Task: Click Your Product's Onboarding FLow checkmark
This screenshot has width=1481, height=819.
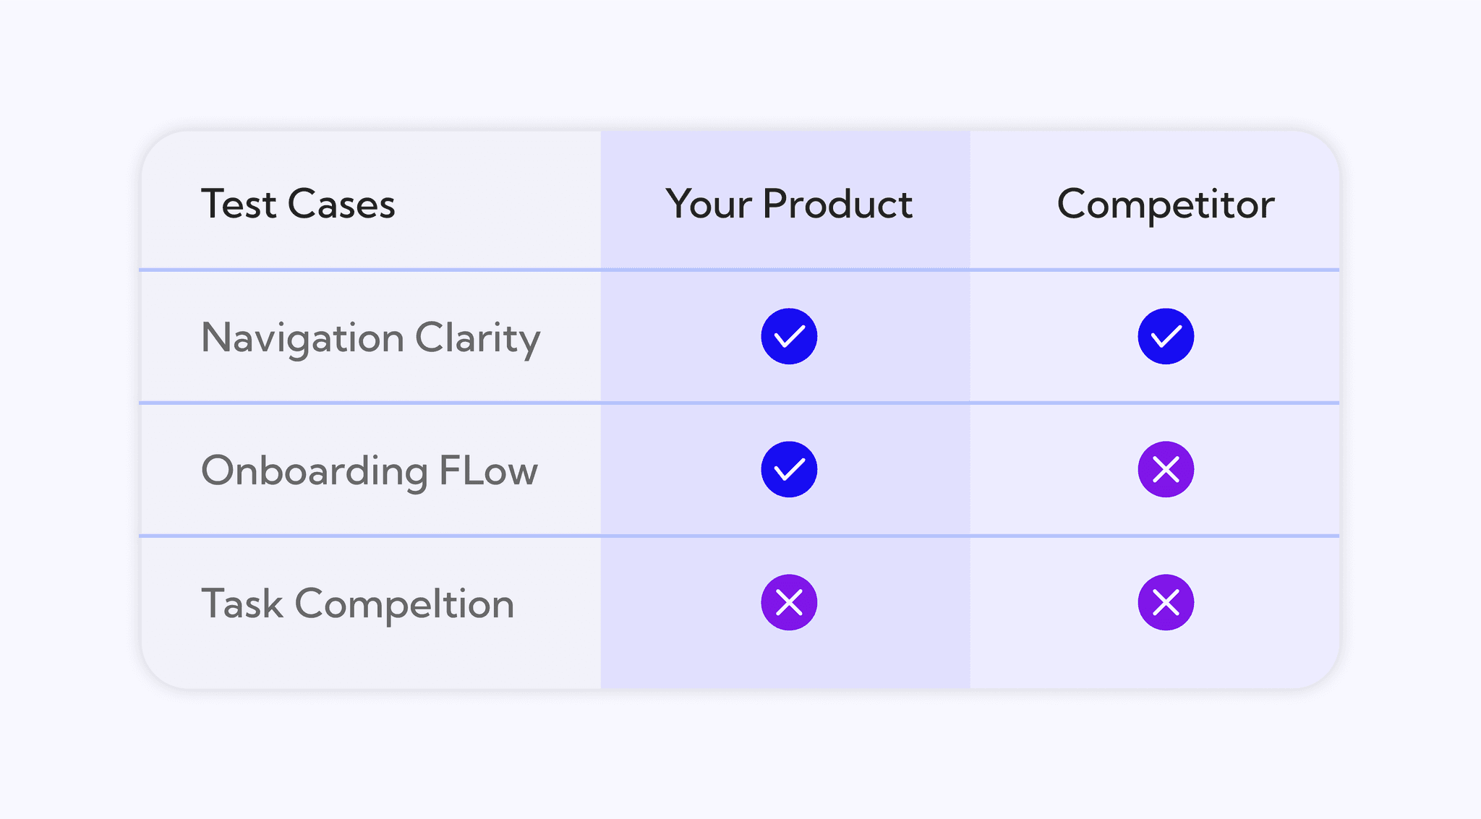Action: pos(789,469)
